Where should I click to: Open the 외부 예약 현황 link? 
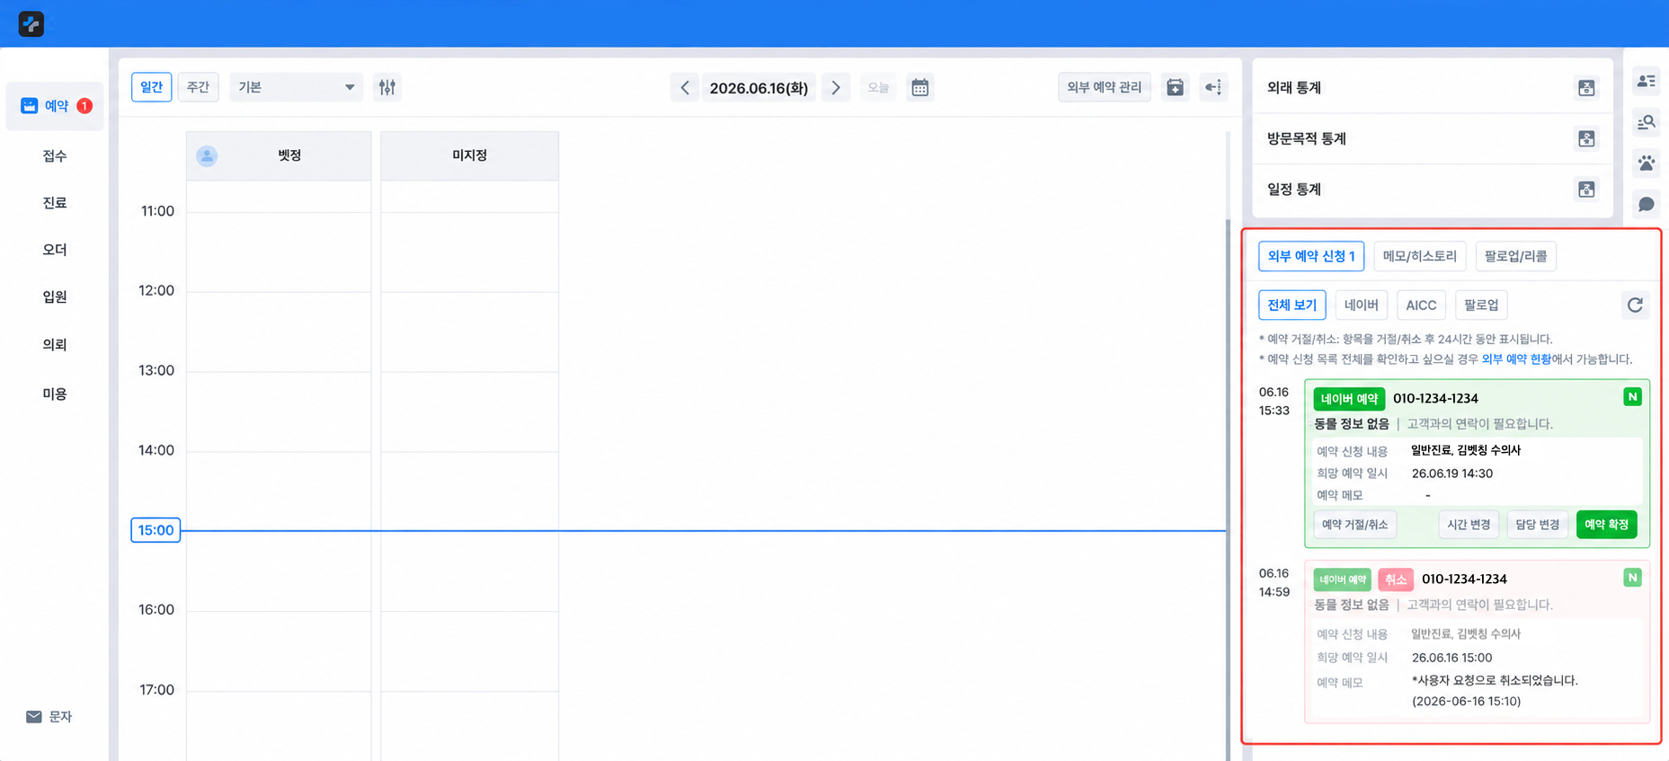click(1516, 359)
